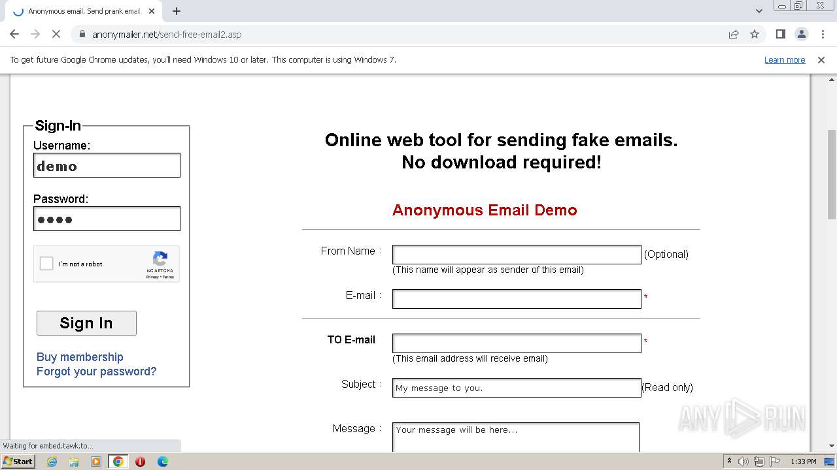The width and height of the screenshot is (837, 470).
Task: Close the Anonymous email tab
Action: (152, 11)
